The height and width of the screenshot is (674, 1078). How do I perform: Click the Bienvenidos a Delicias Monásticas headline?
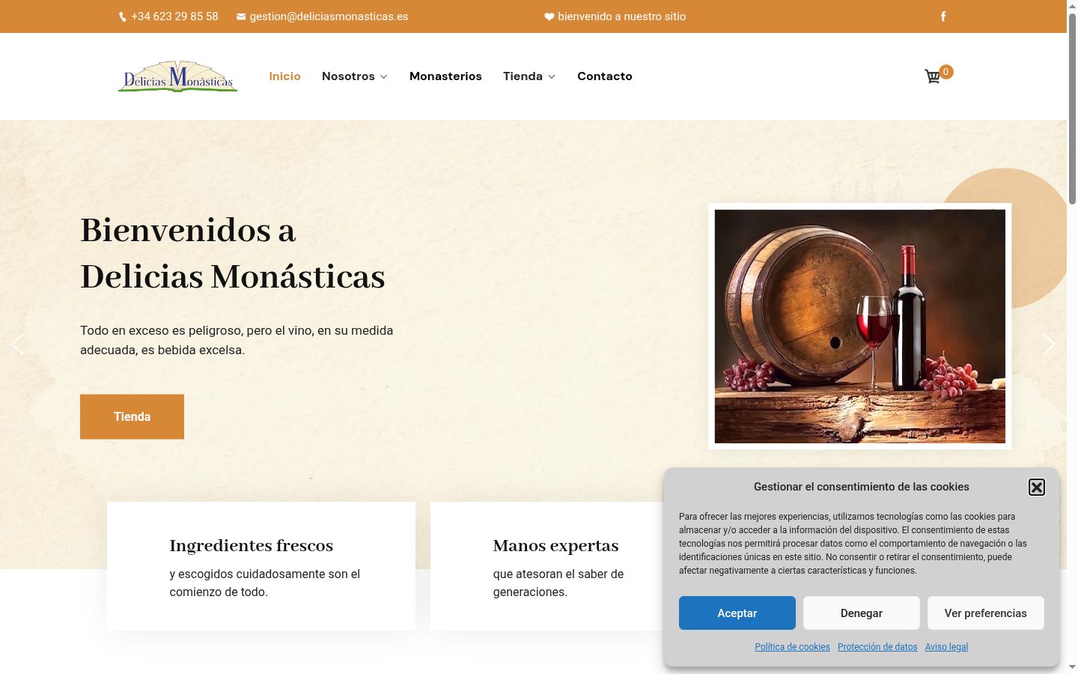tap(233, 253)
